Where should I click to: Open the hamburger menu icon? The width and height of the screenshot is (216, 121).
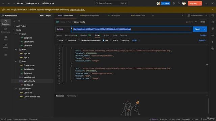pyautogui.click(x=3, y=3)
